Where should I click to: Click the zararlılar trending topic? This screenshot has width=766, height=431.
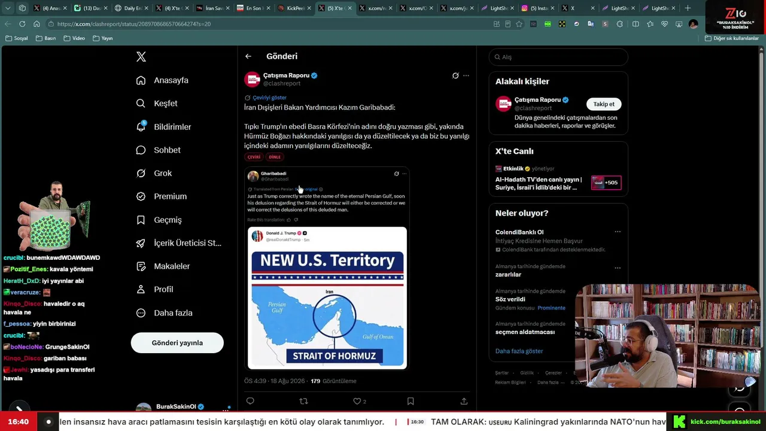coord(508,275)
